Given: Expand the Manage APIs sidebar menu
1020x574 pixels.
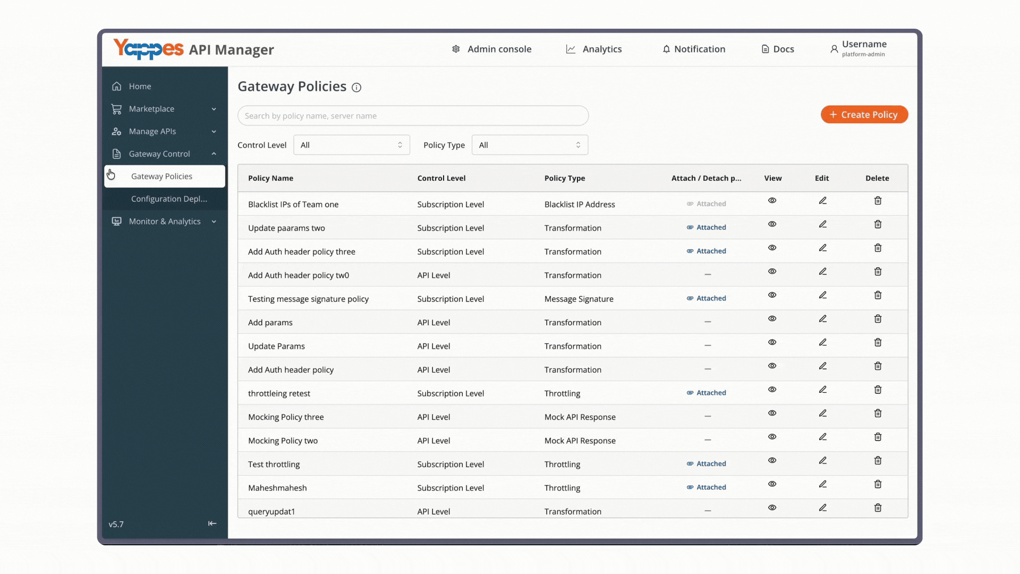Looking at the screenshot, I should [x=165, y=132].
